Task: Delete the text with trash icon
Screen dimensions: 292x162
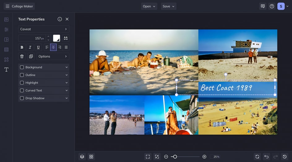Action: coord(22,56)
